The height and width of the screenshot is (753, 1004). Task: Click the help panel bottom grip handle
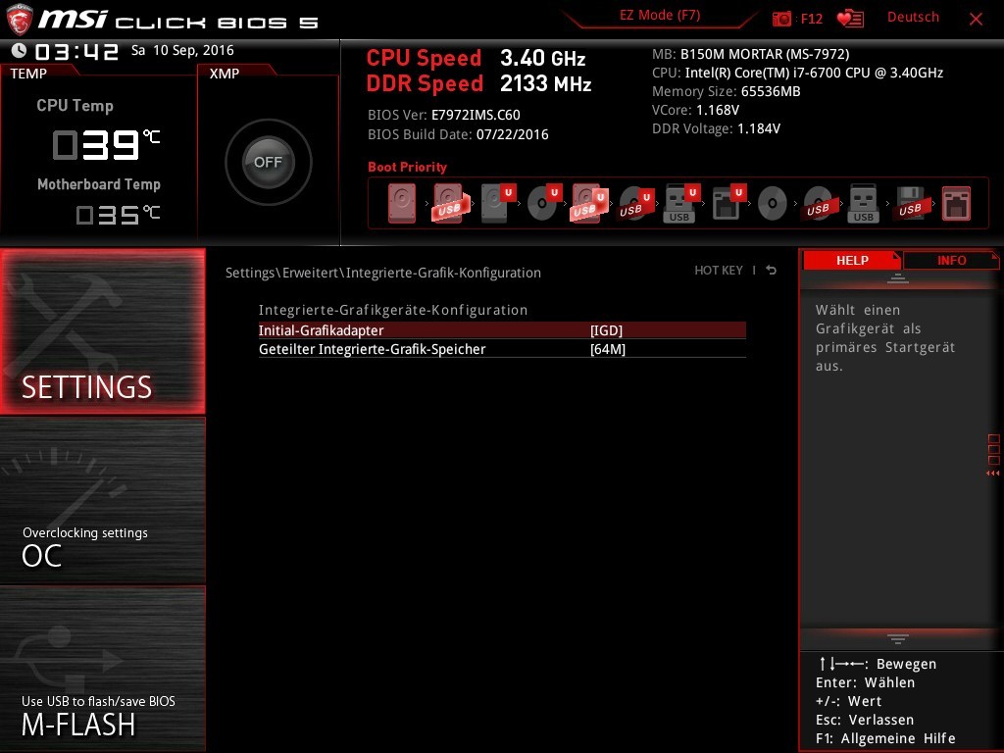898,638
